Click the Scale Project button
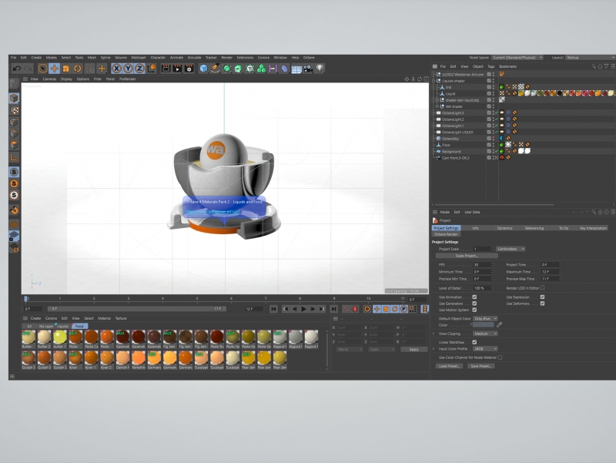 467,256
